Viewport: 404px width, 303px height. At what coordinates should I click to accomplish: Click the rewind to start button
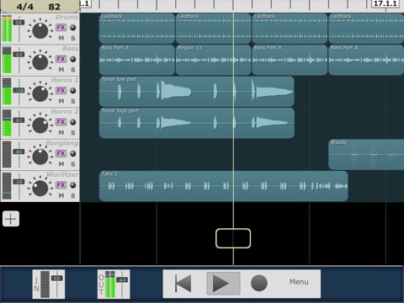pyautogui.click(x=183, y=284)
